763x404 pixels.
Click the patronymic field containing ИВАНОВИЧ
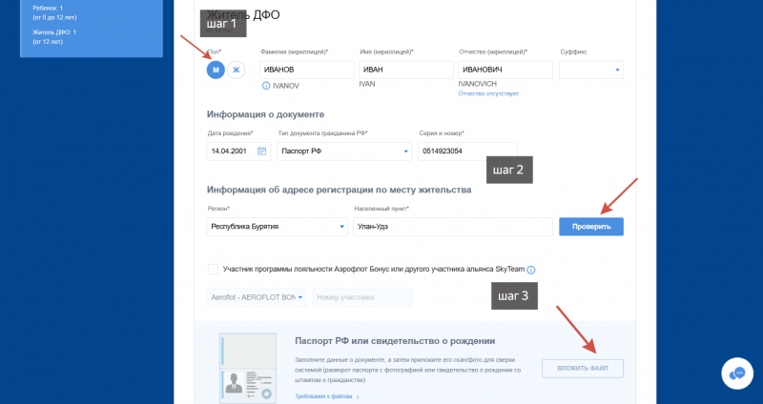coord(505,70)
